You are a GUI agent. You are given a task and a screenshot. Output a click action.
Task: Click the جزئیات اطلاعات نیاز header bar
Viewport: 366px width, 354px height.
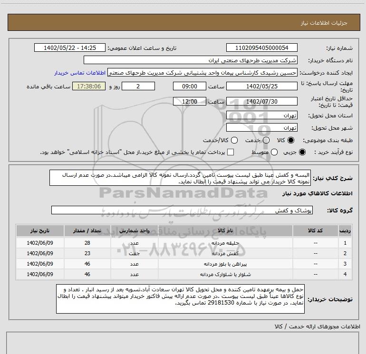pyautogui.click(x=184, y=22)
